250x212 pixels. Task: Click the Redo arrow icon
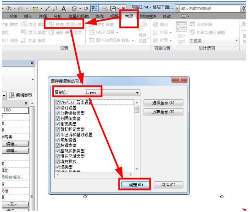pyautogui.click(x=21, y=8)
